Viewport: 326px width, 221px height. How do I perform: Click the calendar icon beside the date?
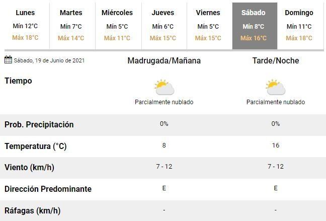tap(8, 60)
